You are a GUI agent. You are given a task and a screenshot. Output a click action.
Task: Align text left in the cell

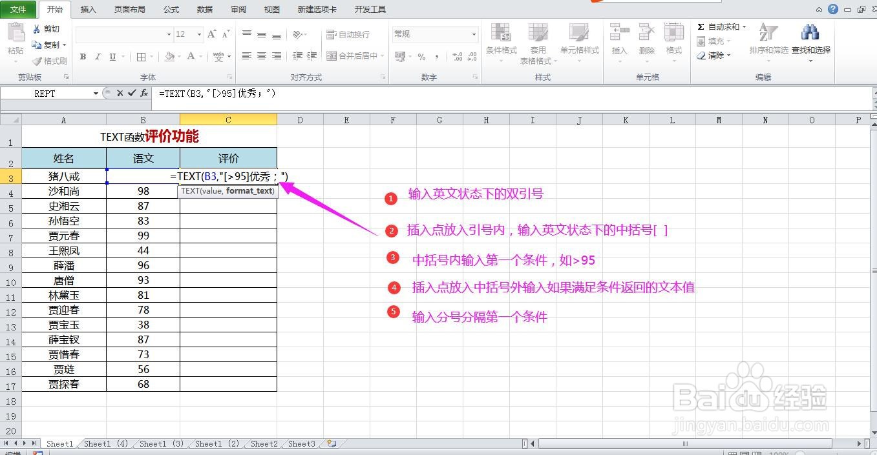(247, 56)
